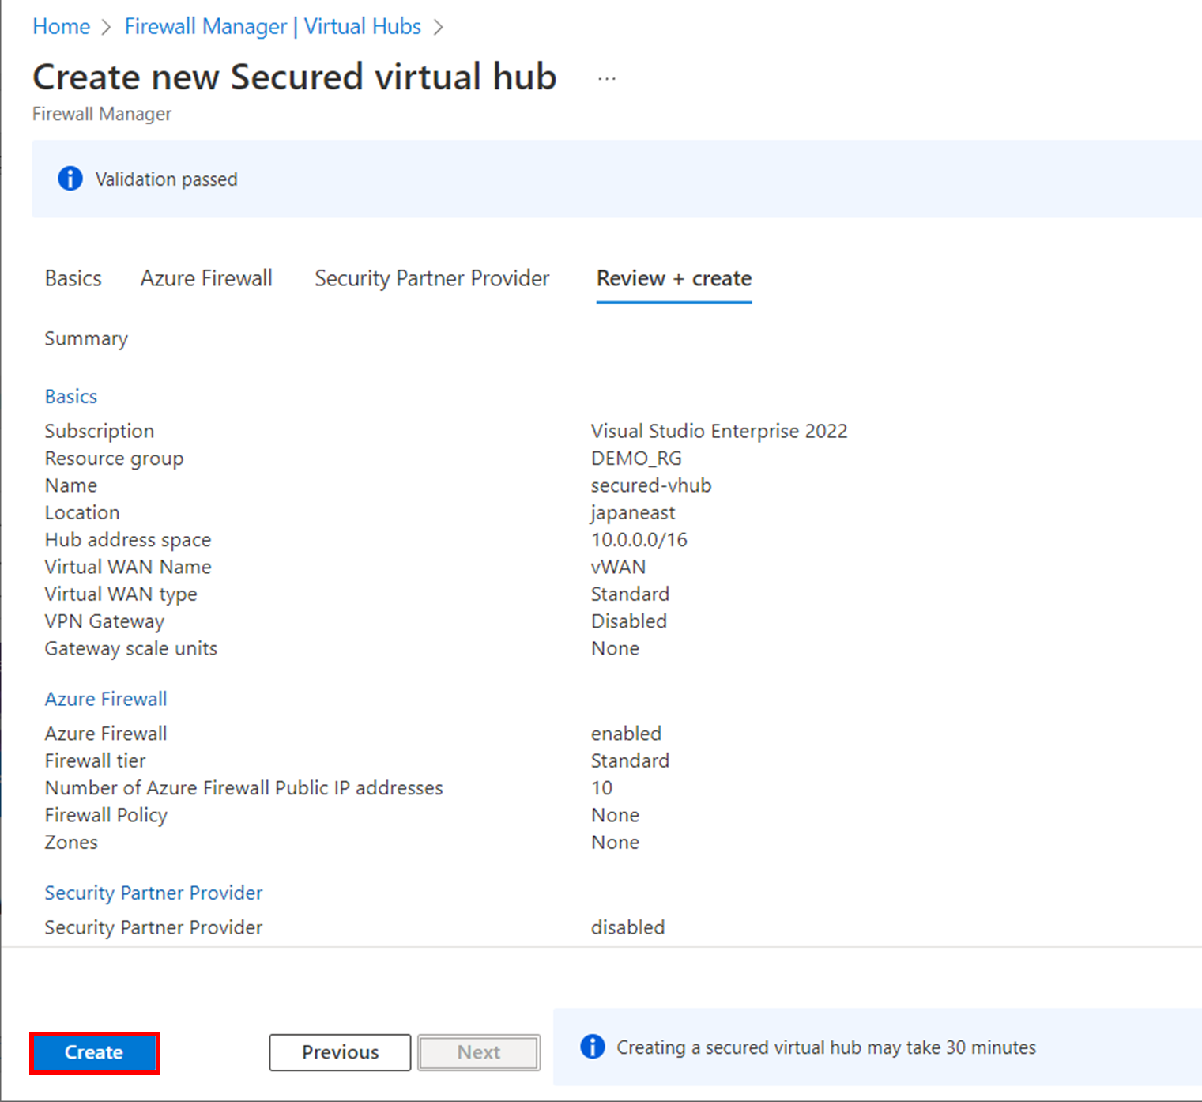Image resolution: width=1202 pixels, height=1102 pixels.
Task: Click the breadcrumb chevron after Home
Action: point(105,26)
